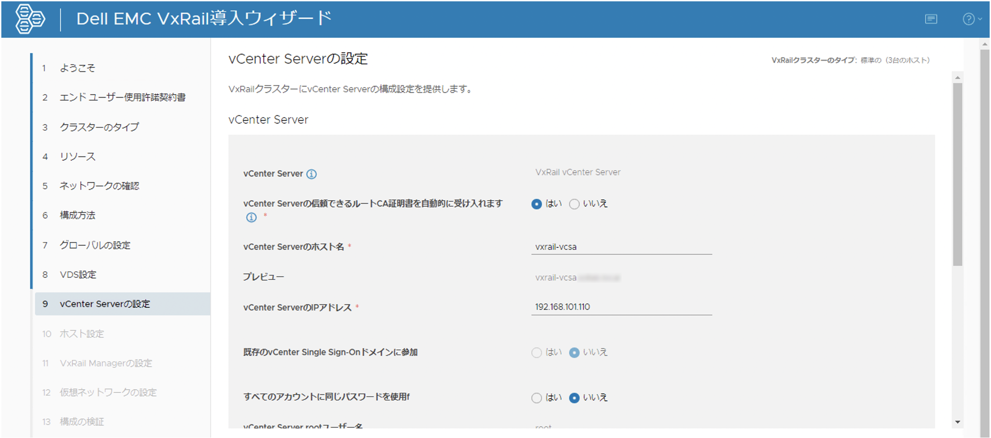Open step 7 グローバルの設定
Viewport: 991px width, 438px height.
(95, 245)
